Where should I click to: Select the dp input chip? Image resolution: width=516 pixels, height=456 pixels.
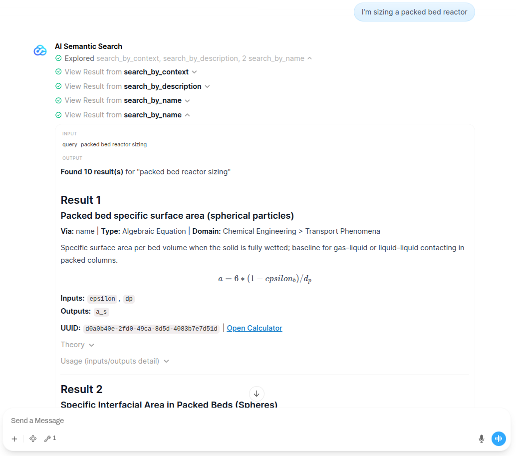point(129,299)
